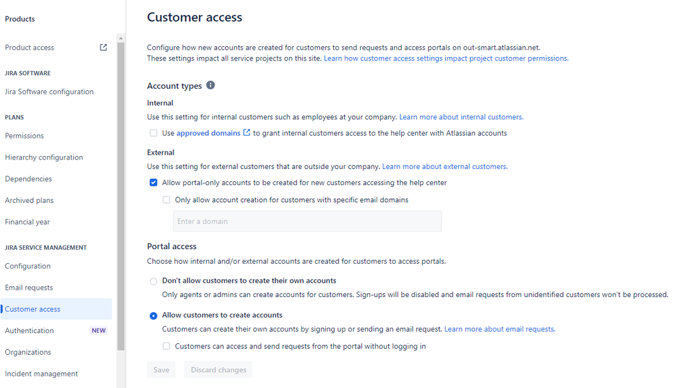
Task: Click the external link icon after approved domains
Action: tap(246, 133)
